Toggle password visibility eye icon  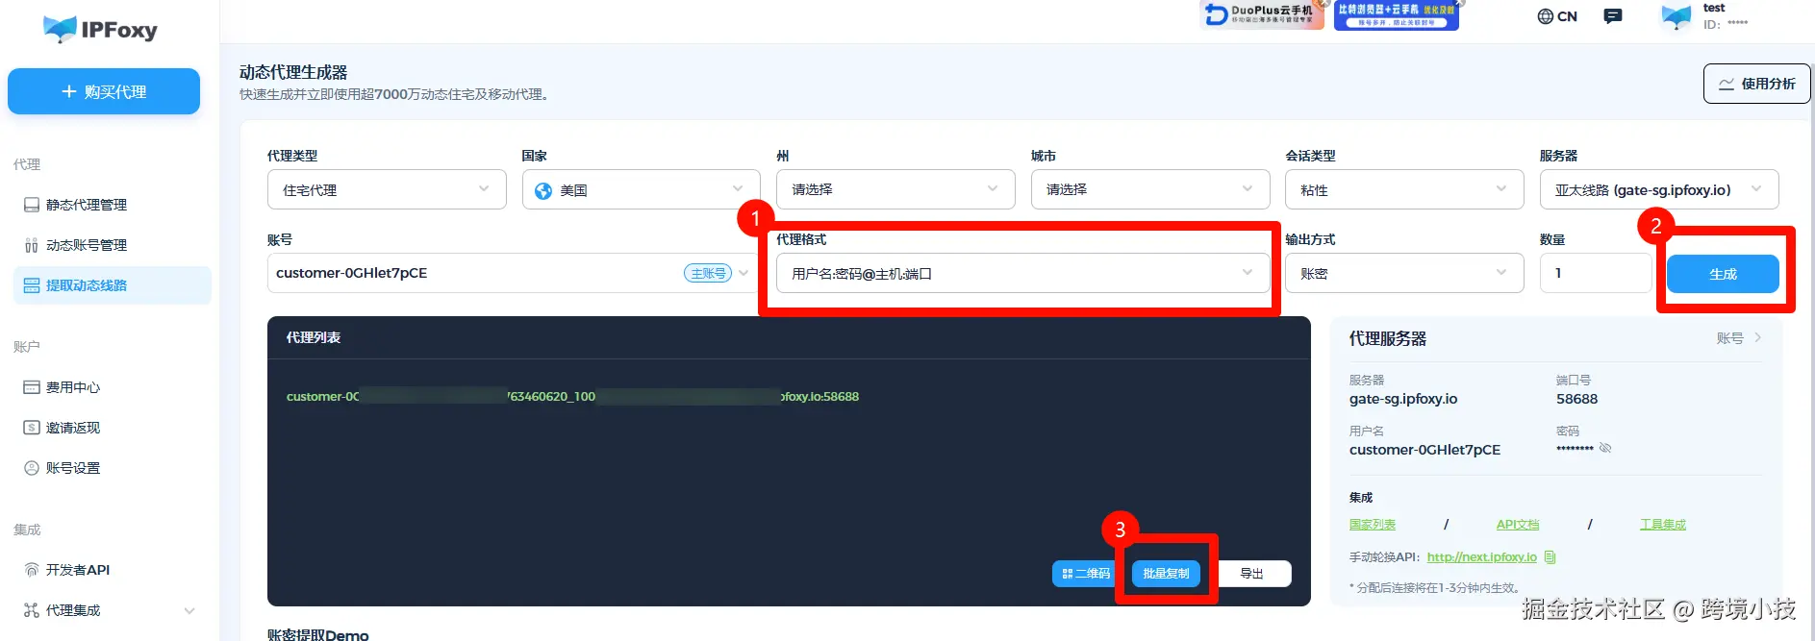tap(1605, 449)
